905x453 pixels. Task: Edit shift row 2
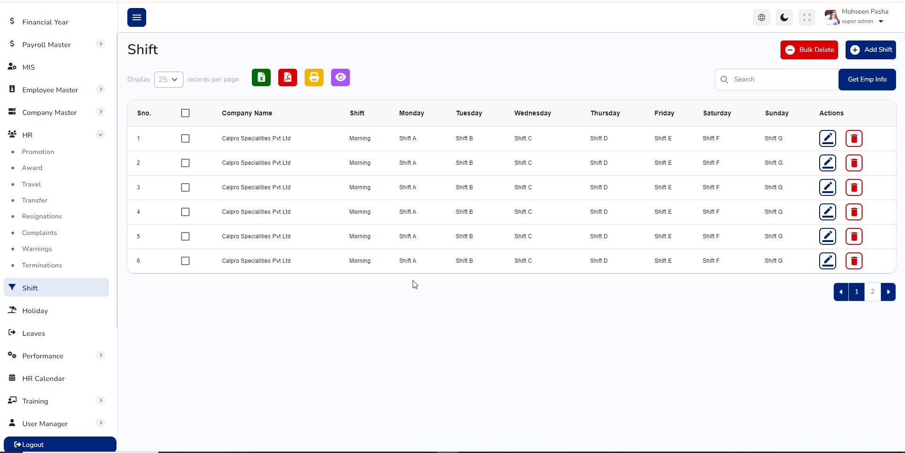(828, 163)
